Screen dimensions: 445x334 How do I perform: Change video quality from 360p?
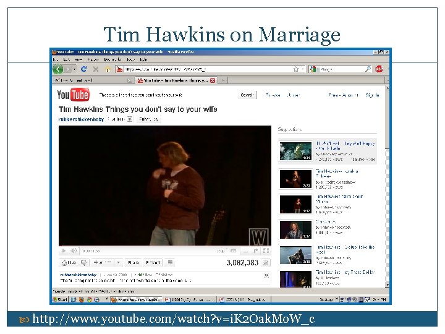click(222, 250)
